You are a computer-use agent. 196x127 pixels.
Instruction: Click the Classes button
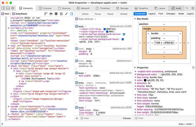[127, 118]
